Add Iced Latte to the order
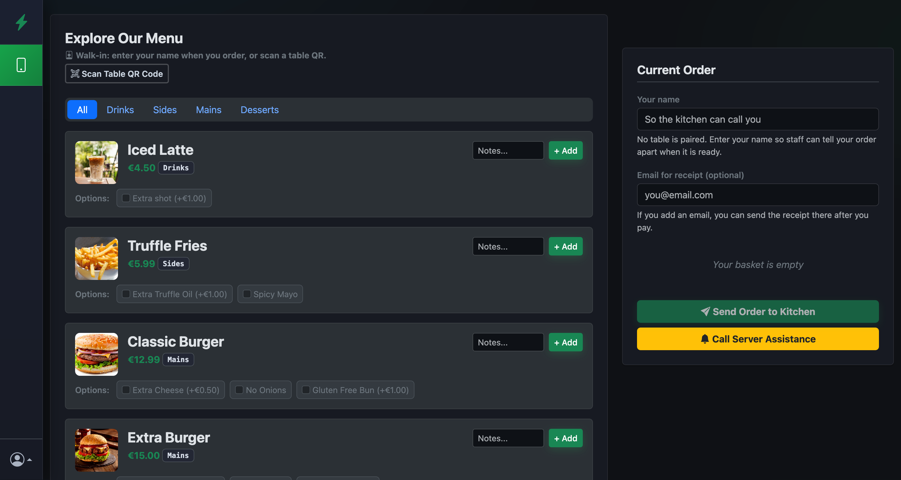The width and height of the screenshot is (901, 480). pos(566,151)
